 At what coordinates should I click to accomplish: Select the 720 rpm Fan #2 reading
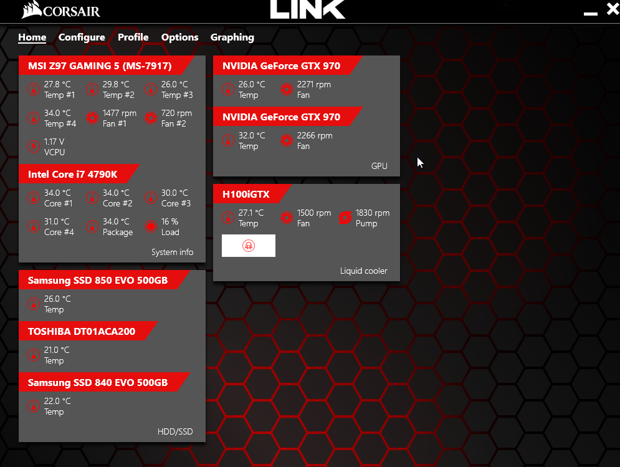tap(176, 118)
